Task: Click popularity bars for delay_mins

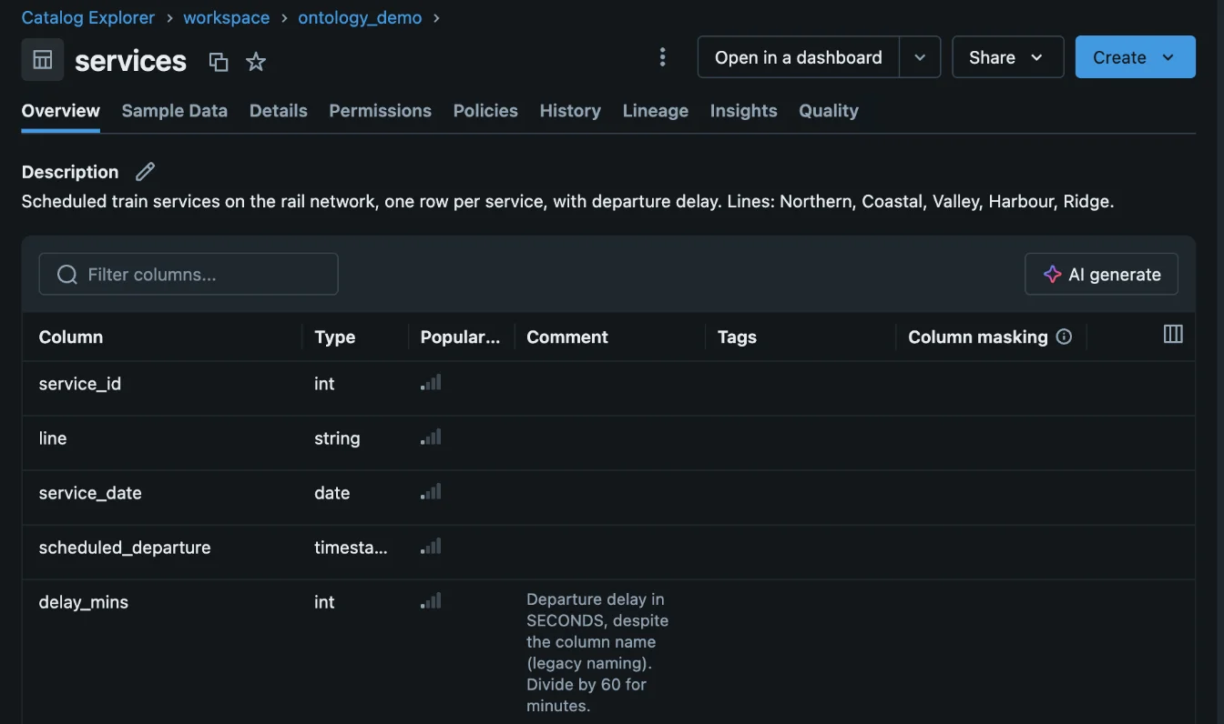Action: [431, 601]
